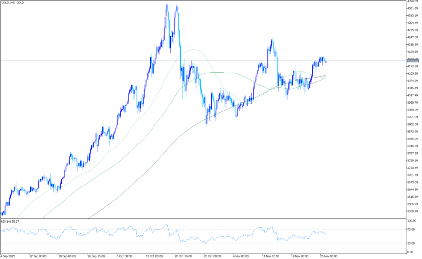Viewport: 422px width, 259px height.
Task: Click the 4 Sep 2025 date label
Action: click(9, 256)
